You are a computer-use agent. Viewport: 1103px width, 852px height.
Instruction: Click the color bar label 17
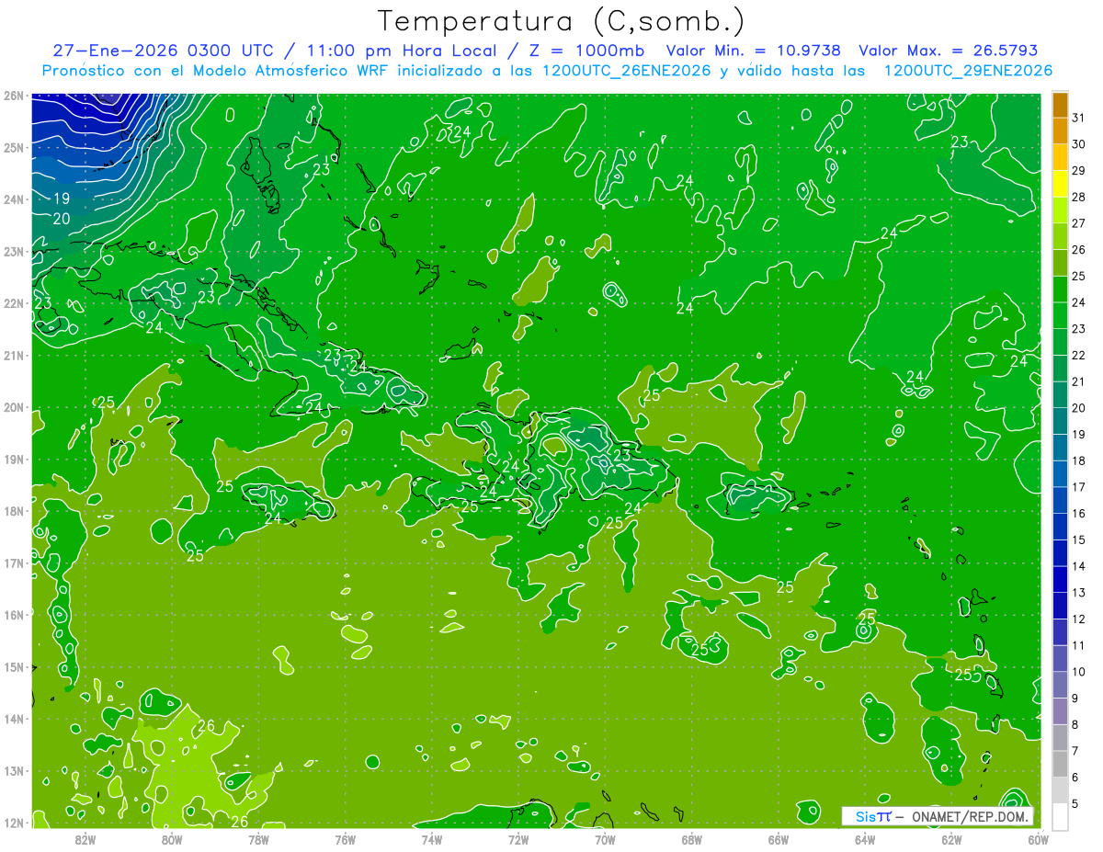pos(1078,487)
